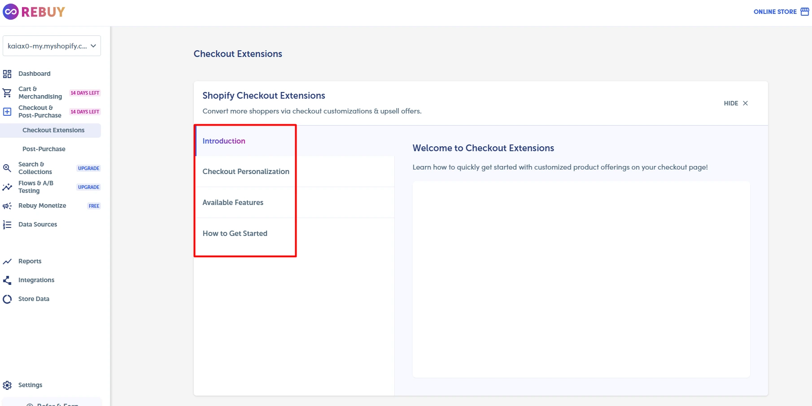Viewport: 812px width, 406px height.
Task: Click the Cart & Merchandising menu label
Action: click(x=40, y=93)
